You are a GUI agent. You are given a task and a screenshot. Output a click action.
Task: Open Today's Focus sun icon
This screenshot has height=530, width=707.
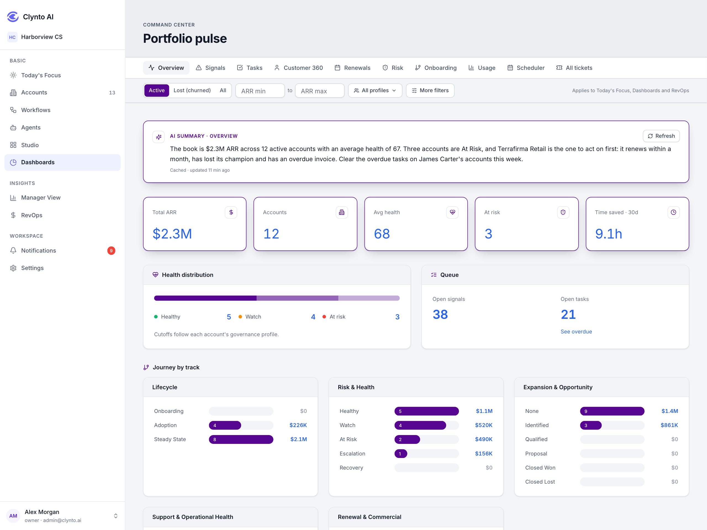13,75
